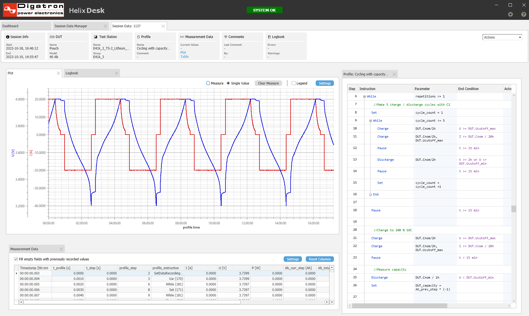Click Reset Columns button
The height and width of the screenshot is (316, 529).
320,259
